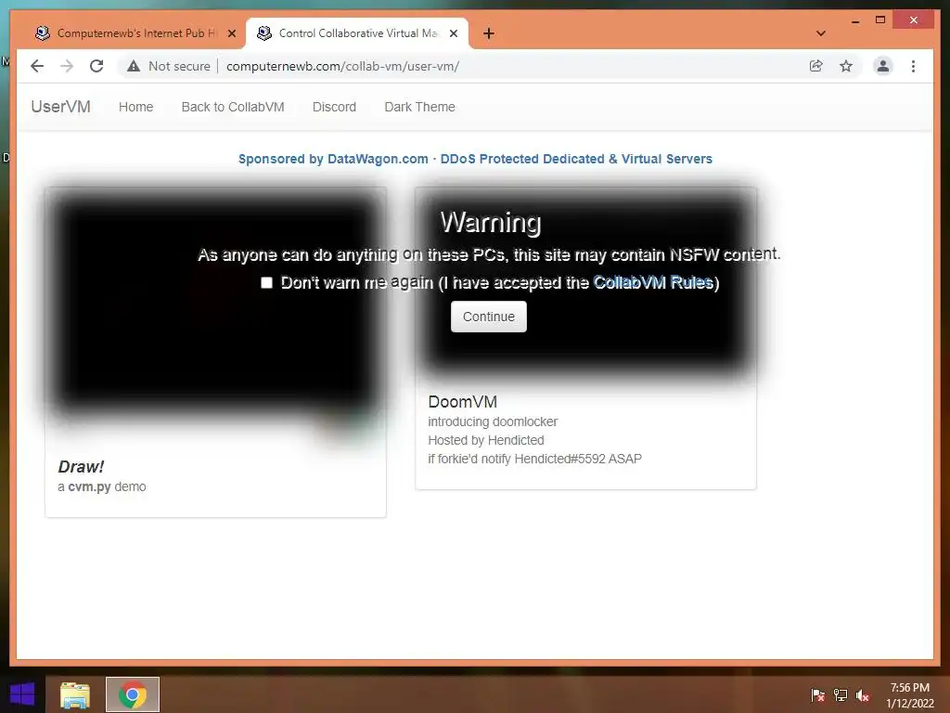Select the Draw! VM title
The height and width of the screenshot is (713, 950).
pos(82,467)
